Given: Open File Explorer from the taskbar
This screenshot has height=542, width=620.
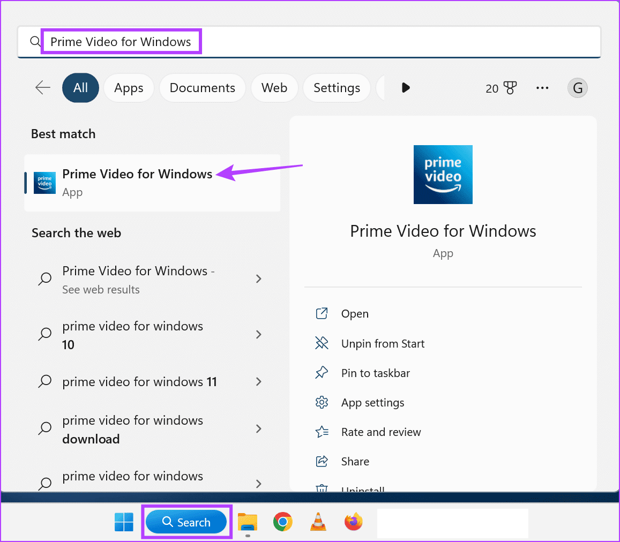Looking at the screenshot, I should click(248, 522).
